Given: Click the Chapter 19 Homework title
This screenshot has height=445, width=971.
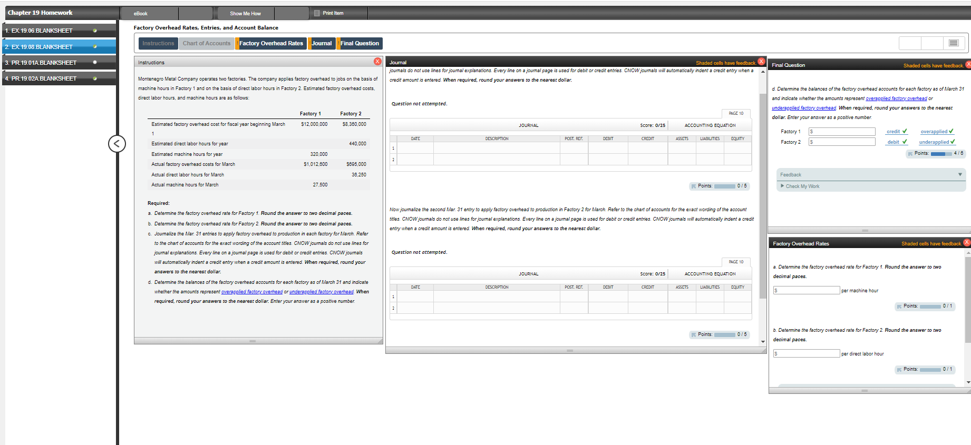Looking at the screenshot, I should coord(40,13).
